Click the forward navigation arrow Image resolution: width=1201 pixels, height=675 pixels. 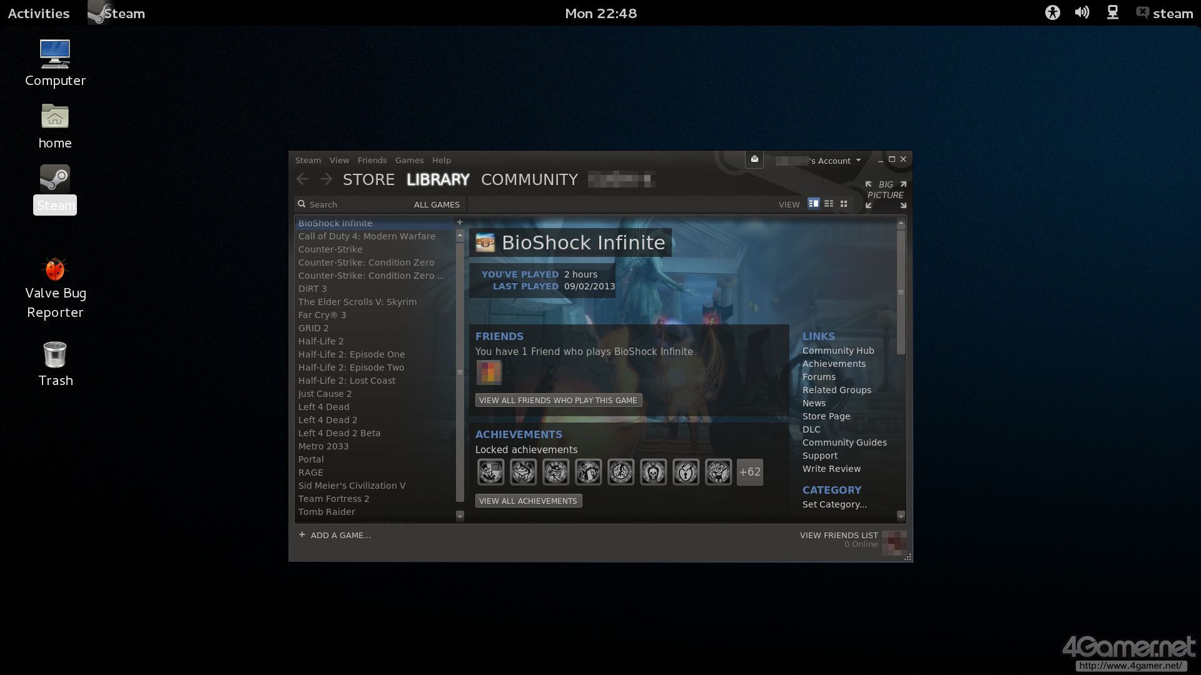tap(326, 180)
